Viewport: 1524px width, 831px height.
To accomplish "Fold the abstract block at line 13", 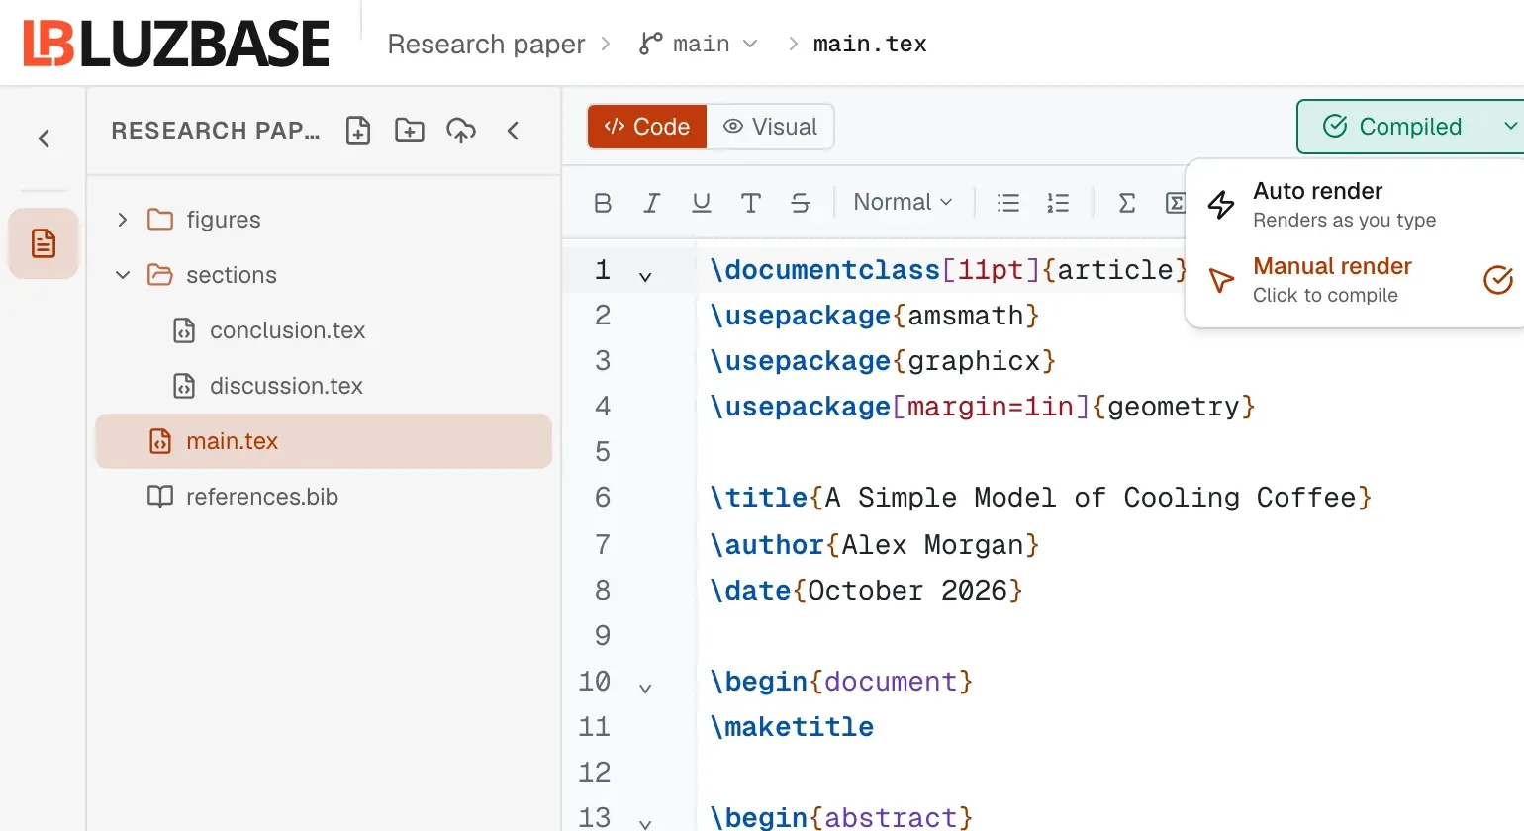I will [x=645, y=824].
